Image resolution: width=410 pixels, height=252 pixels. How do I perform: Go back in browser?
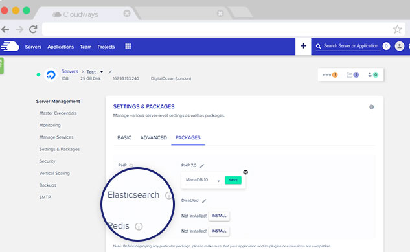[5, 29]
